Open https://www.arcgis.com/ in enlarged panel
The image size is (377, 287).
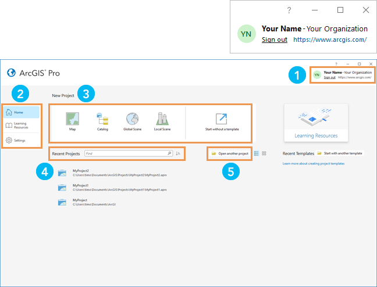(330, 40)
